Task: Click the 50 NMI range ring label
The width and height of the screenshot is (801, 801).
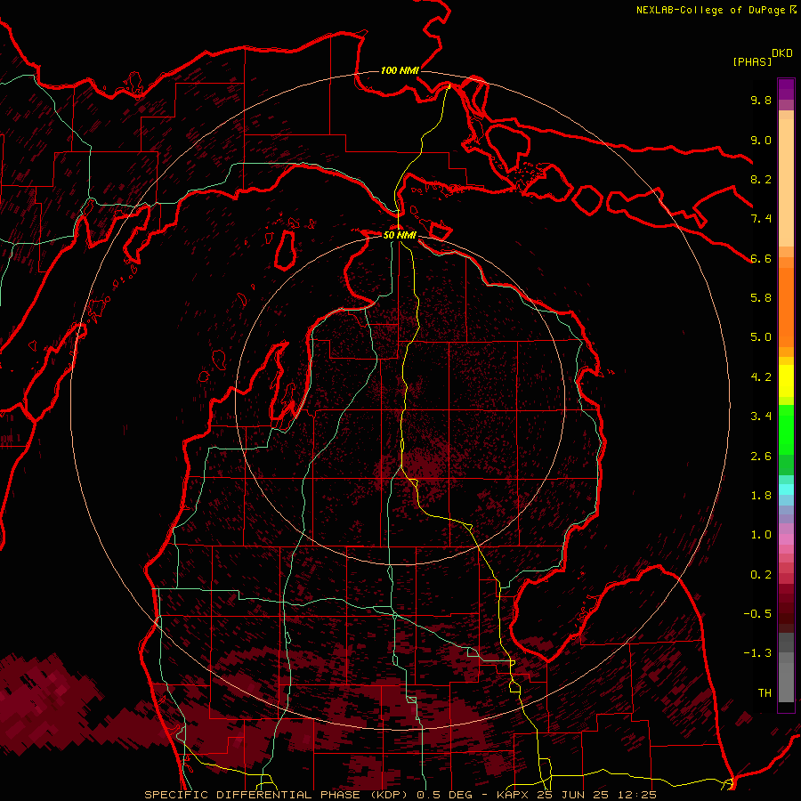Action: point(400,235)
